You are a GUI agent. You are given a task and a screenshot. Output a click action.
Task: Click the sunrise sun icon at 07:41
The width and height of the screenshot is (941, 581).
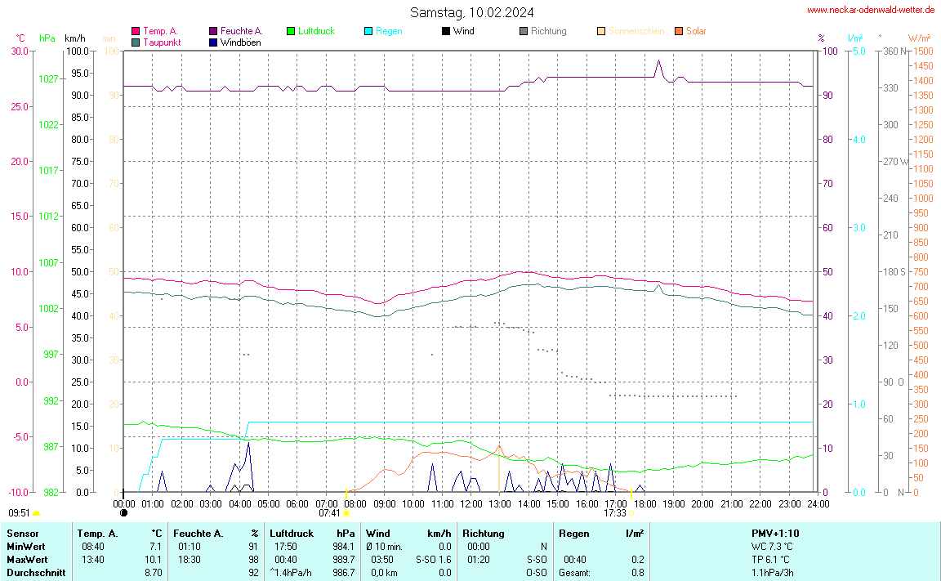[347, 513]
